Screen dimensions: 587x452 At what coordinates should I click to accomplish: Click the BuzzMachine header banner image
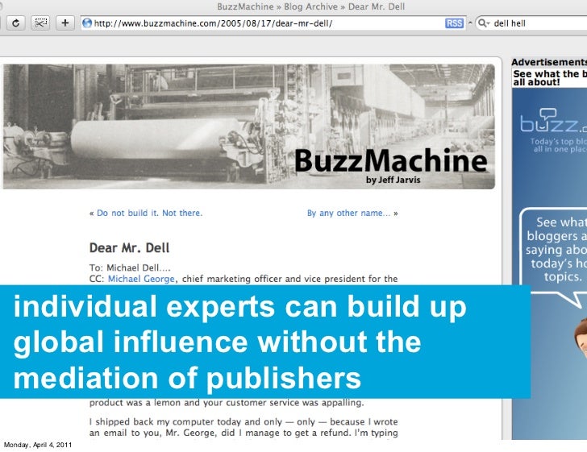(249, 126)
